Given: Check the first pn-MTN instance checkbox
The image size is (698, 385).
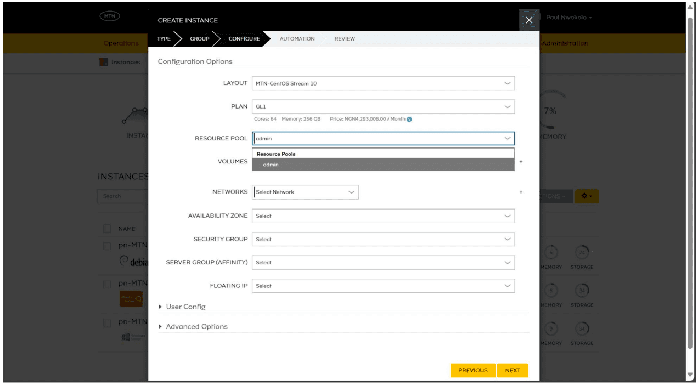Looking at the screenshot, I should 107,246.
